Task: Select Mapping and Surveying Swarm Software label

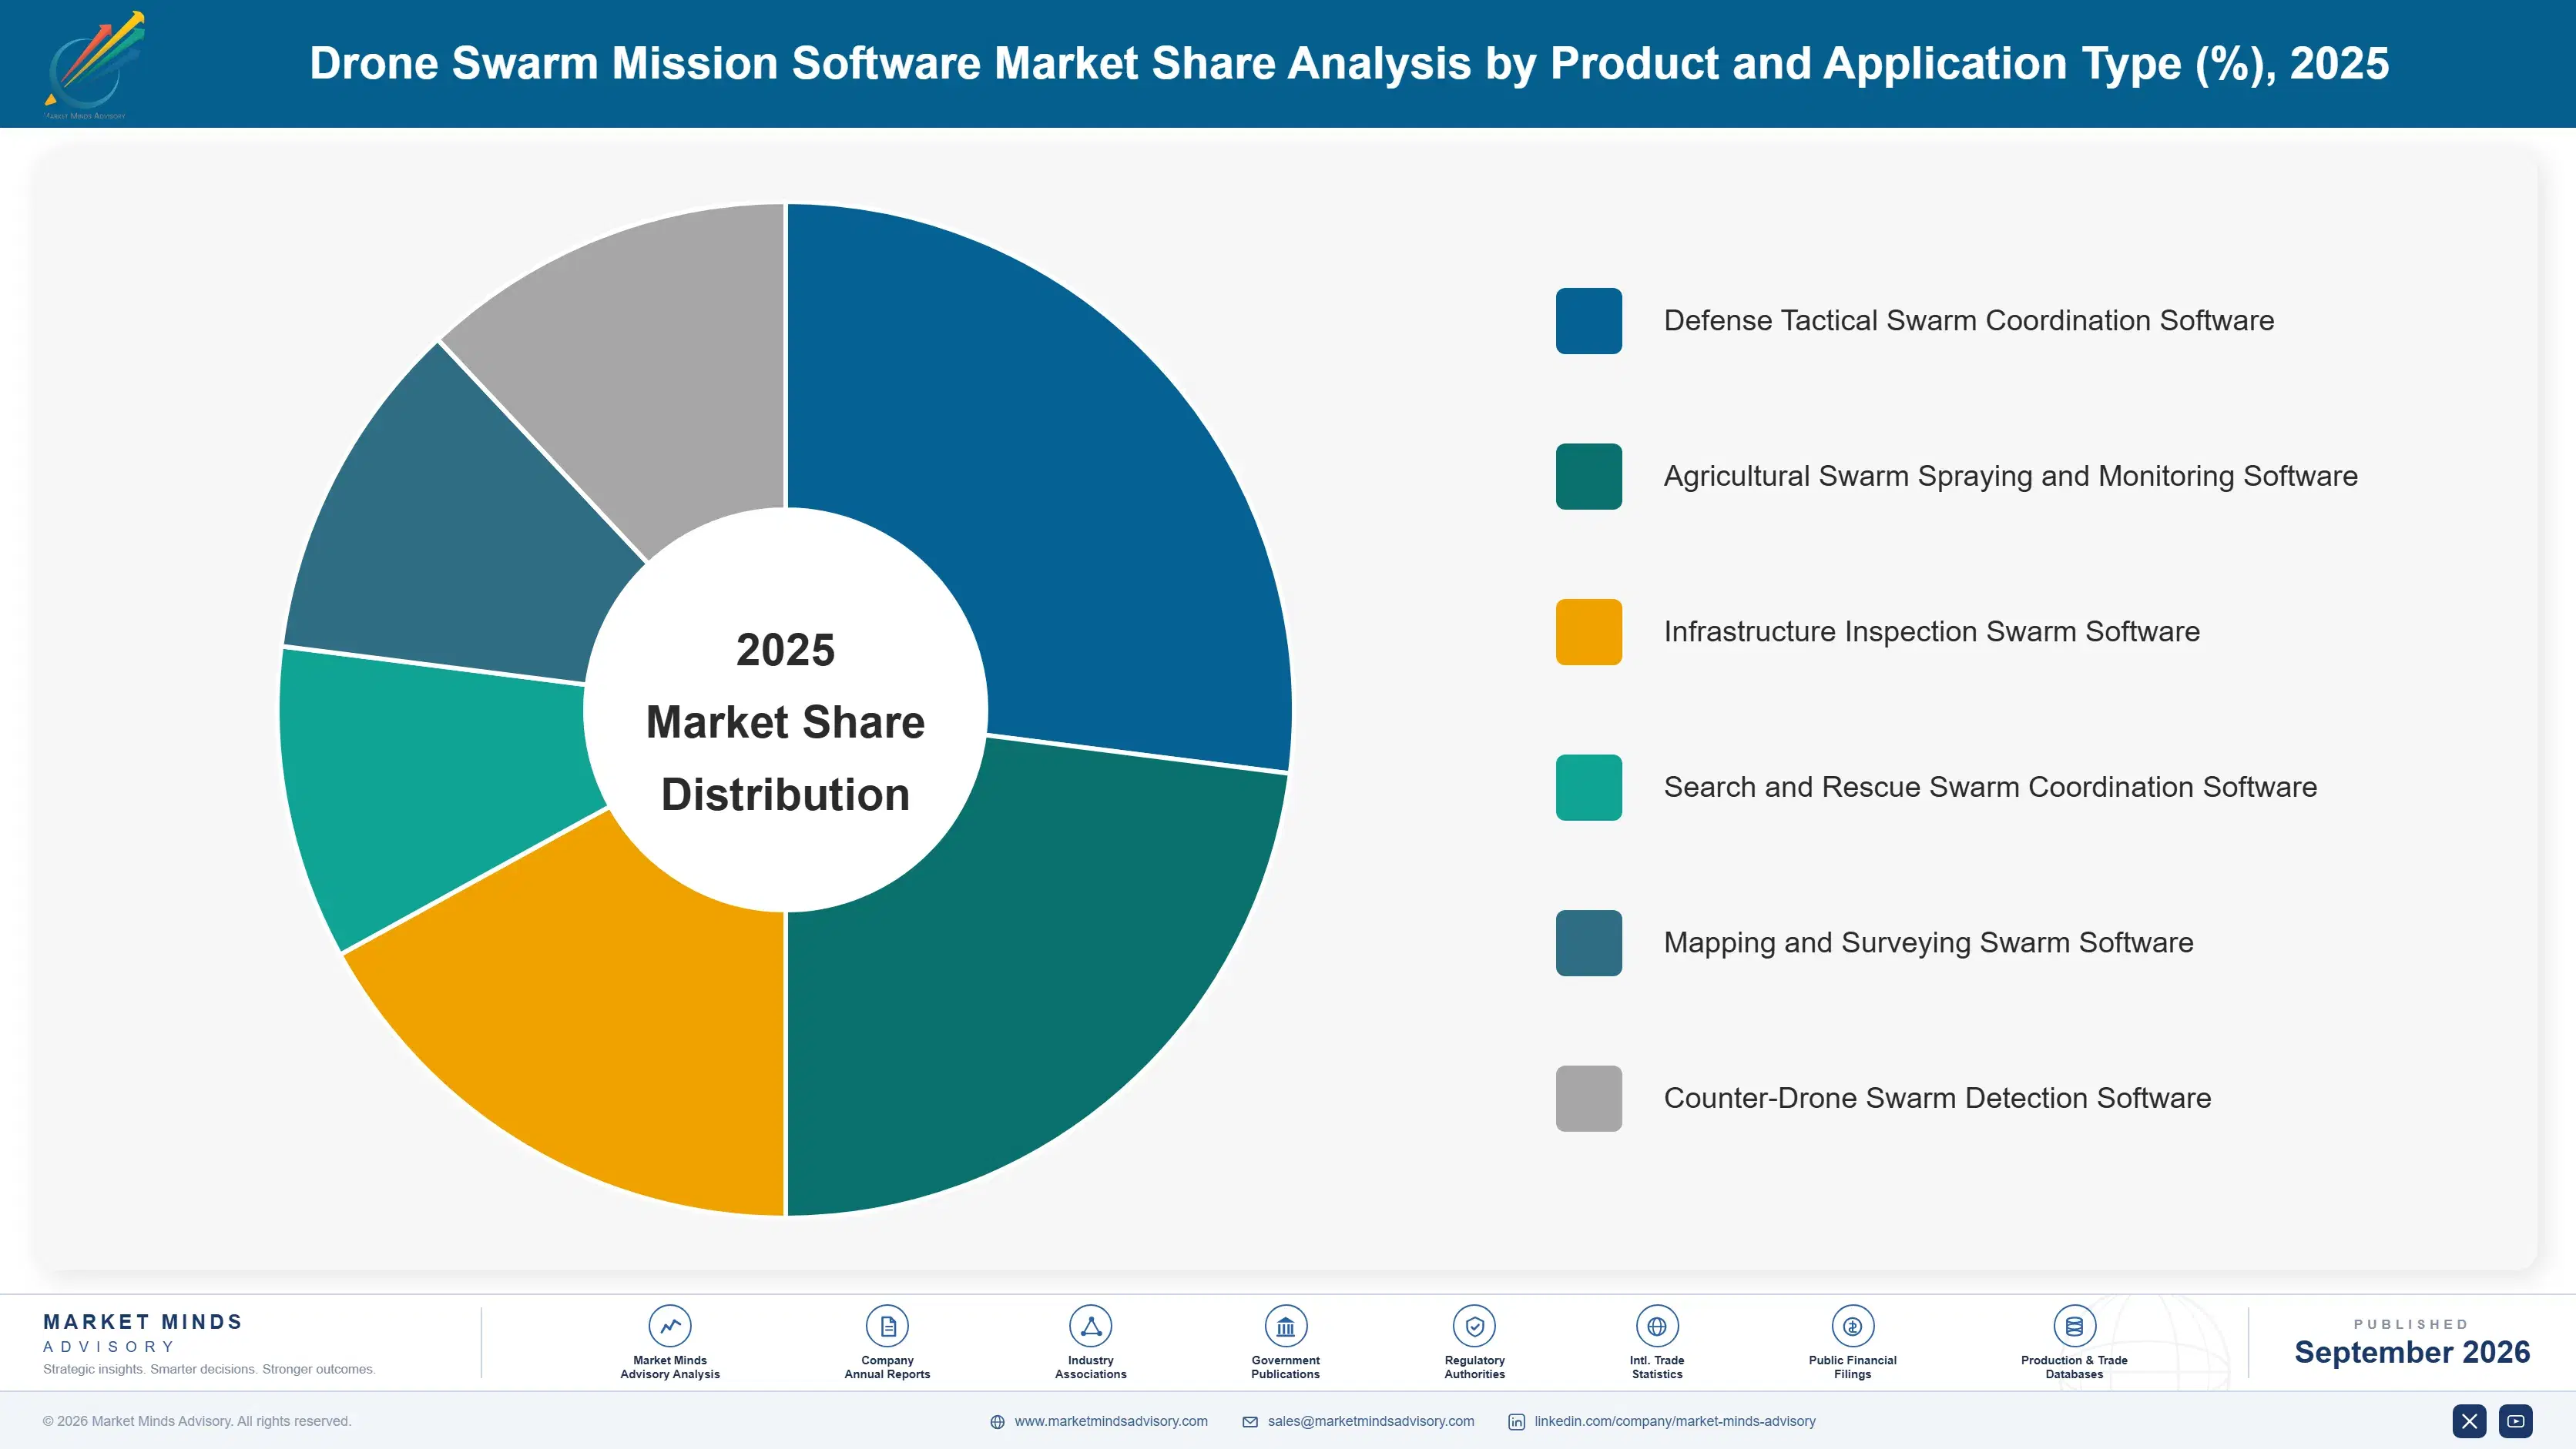Action: pyautogui.click(x=1928, y=943)
